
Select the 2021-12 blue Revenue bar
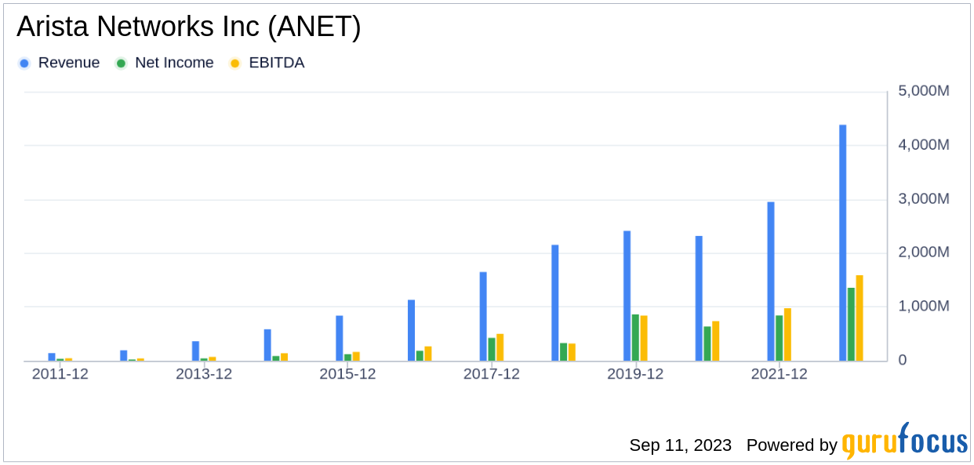coord(771,281)
